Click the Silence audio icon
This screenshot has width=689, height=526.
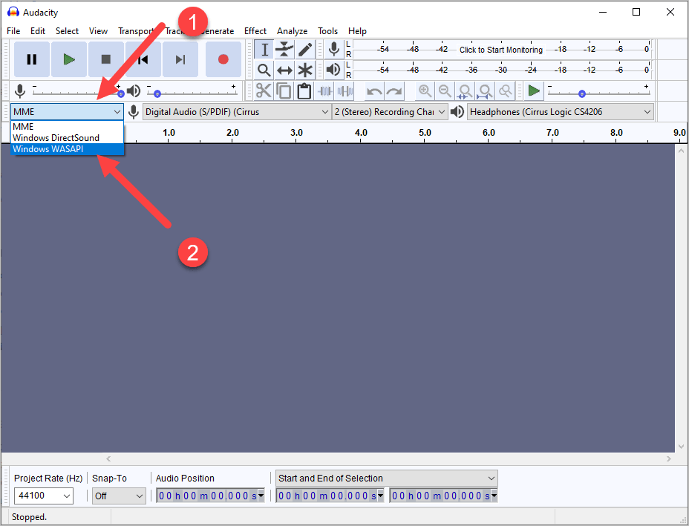(x=345, y=91)
